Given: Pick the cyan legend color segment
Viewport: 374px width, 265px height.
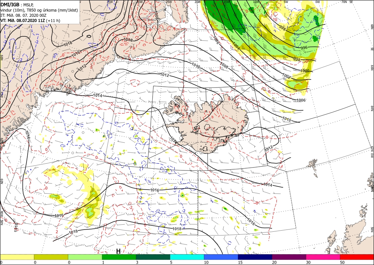Looking at the screenshot, I should [187, 257].
